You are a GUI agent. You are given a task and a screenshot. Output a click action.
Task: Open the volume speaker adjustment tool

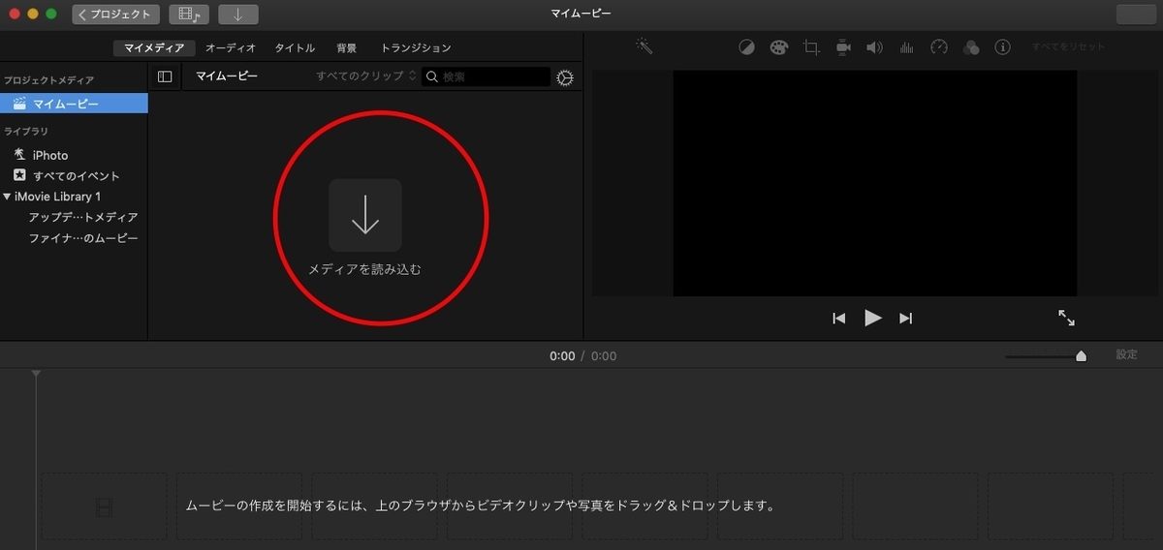(x=874, y=47)
